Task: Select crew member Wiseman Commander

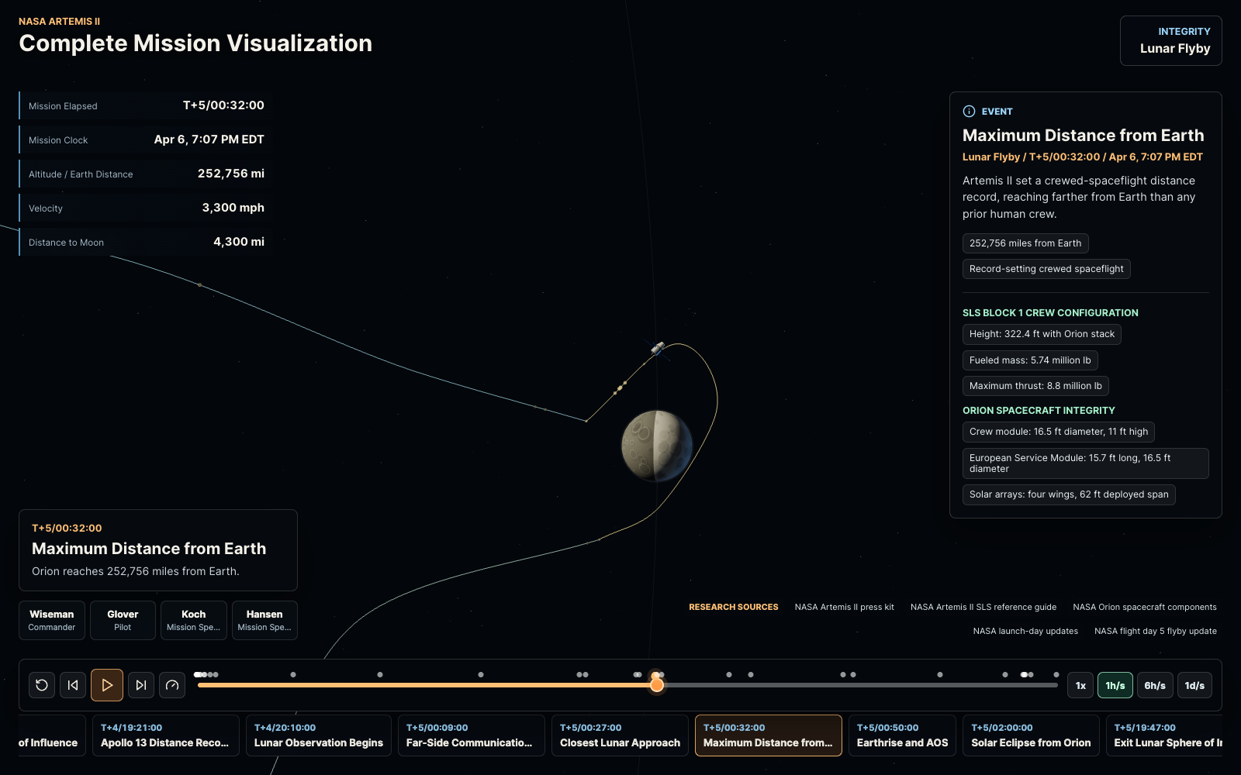Action: pyautogui.click(x=52, y=620)
